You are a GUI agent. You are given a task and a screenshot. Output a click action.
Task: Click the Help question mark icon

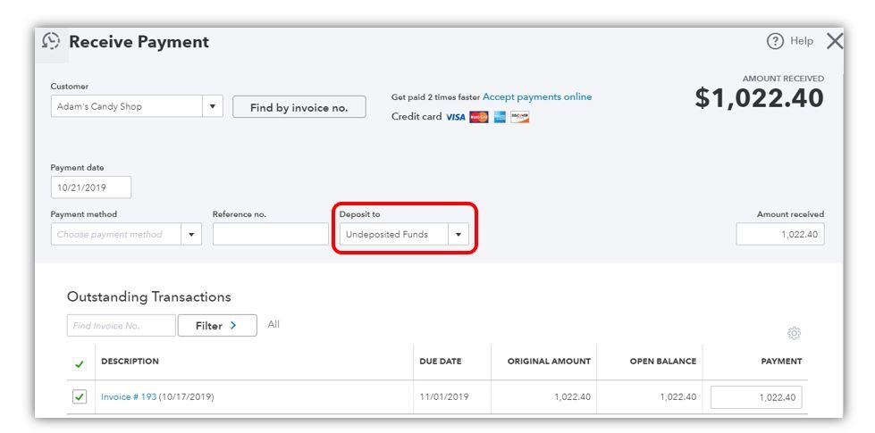coord(775,41)
